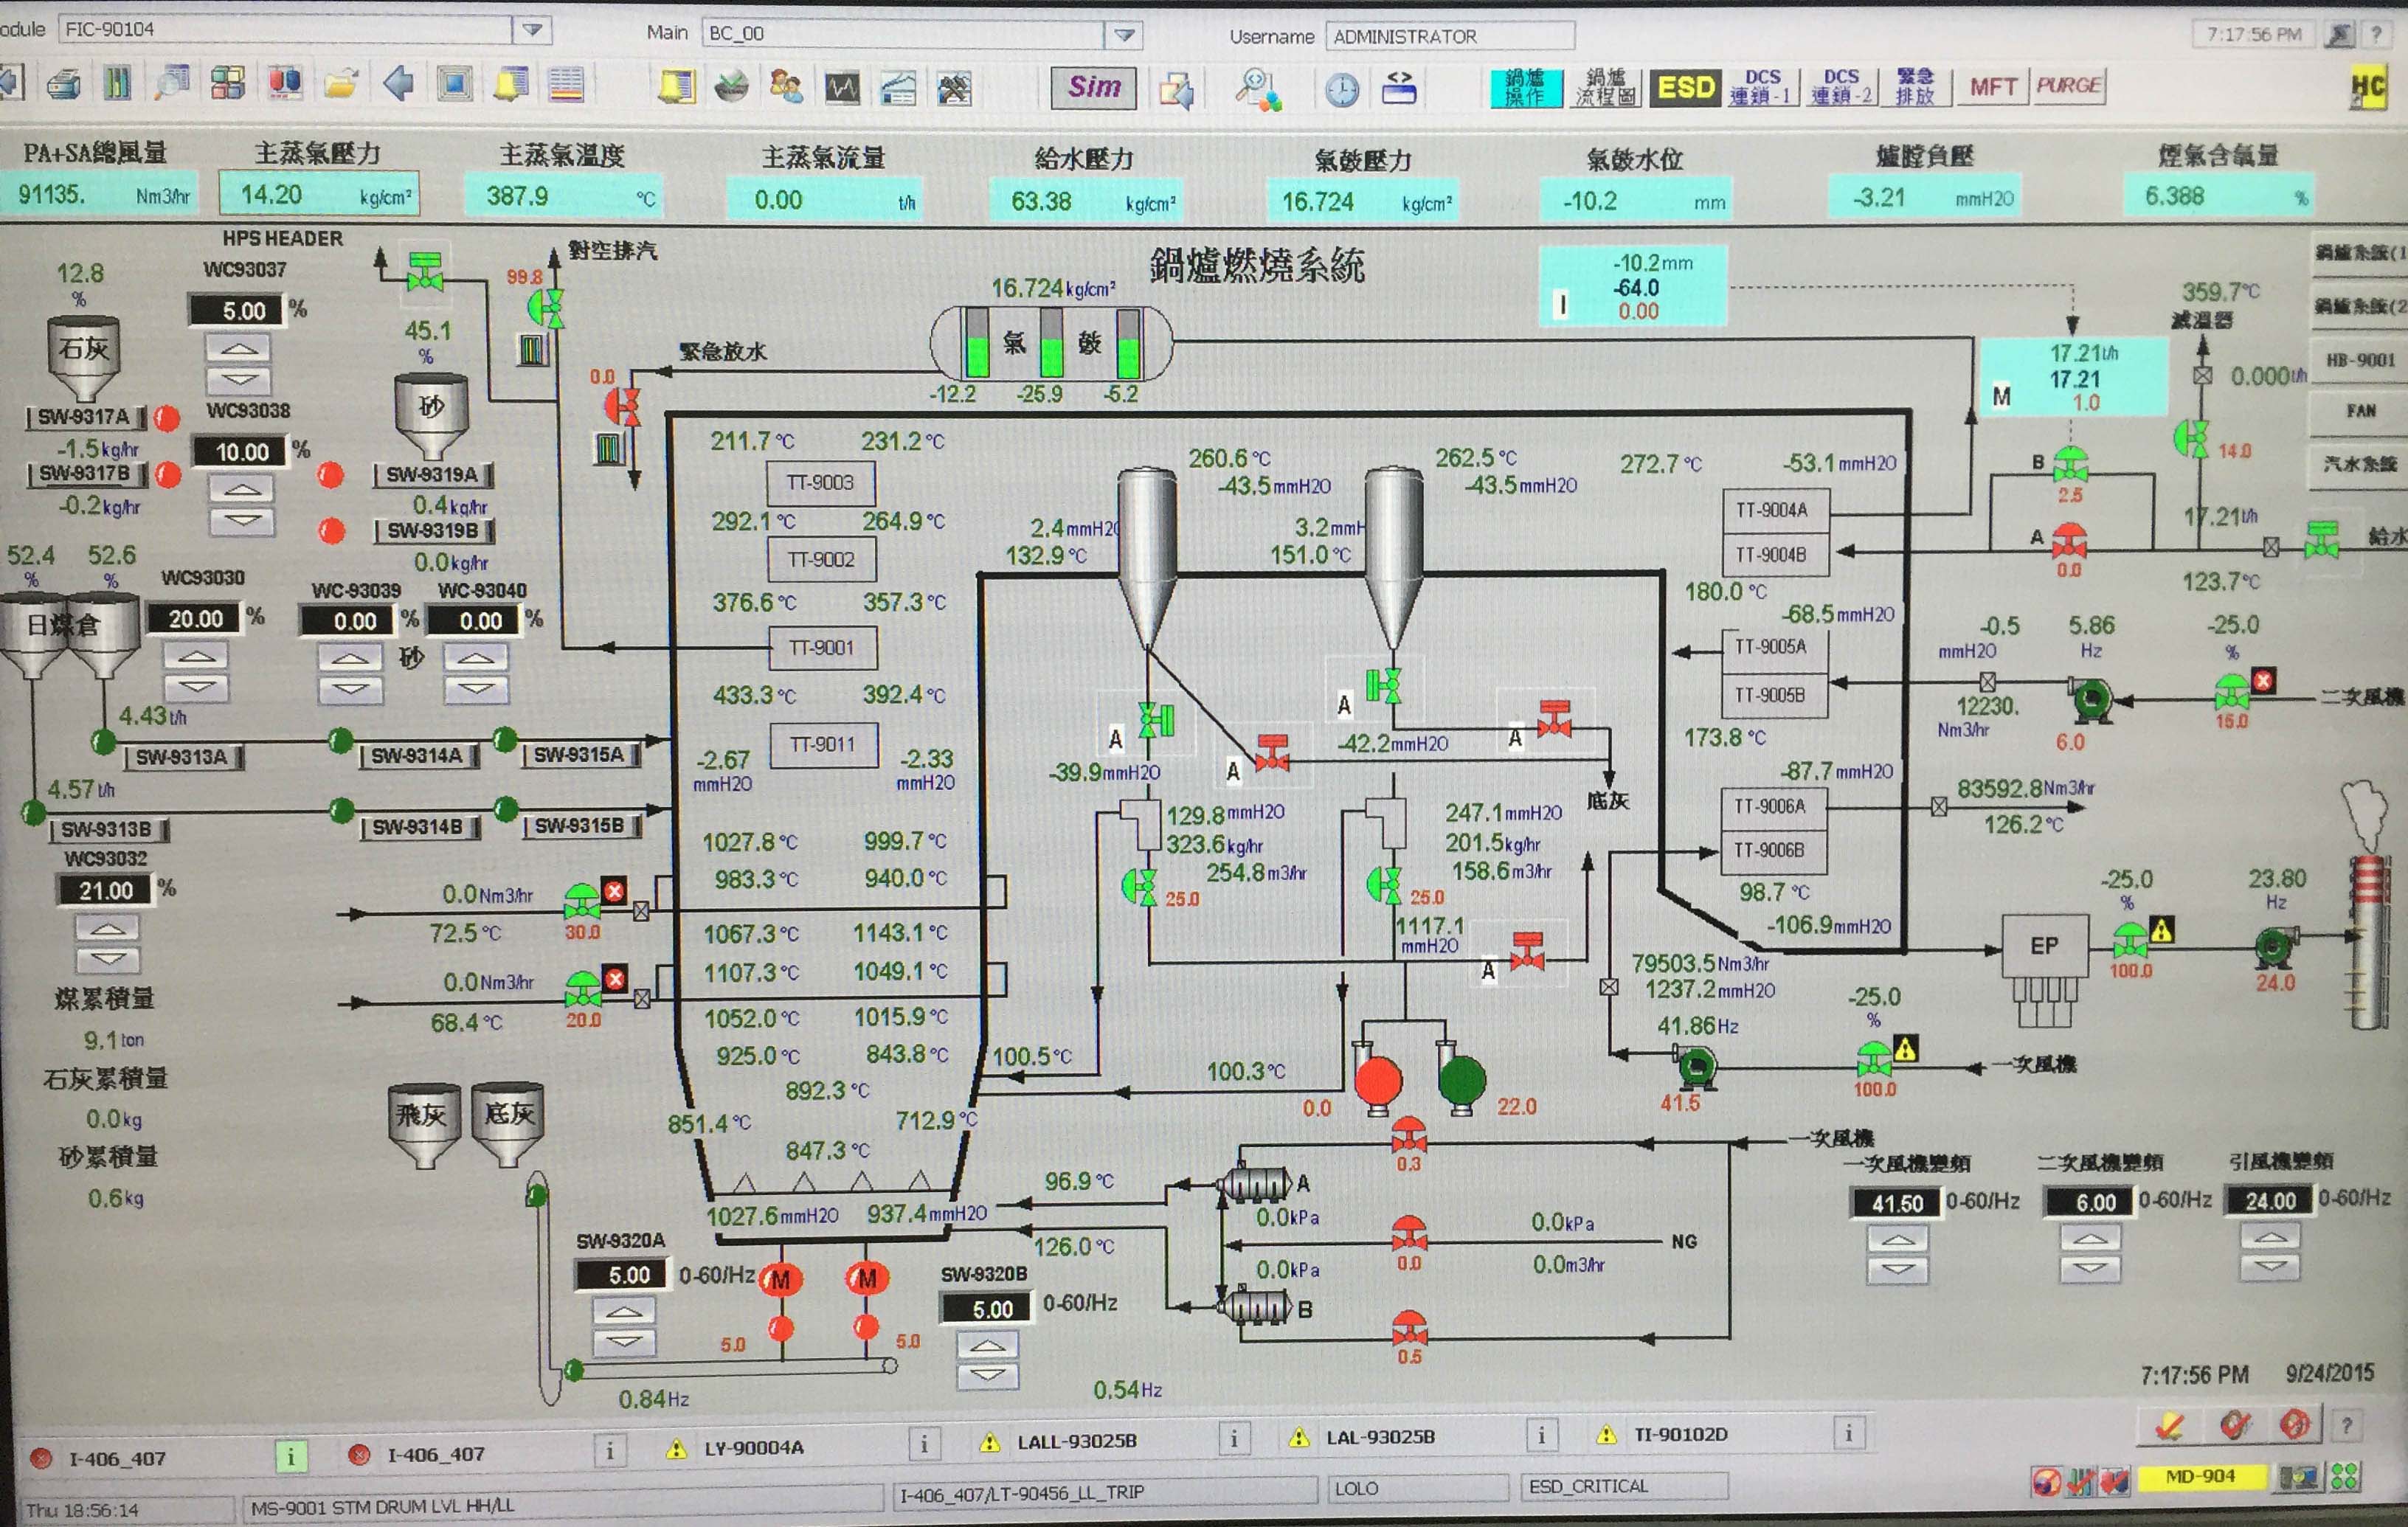Open the LY-90004A alarm entry
Screen dimensions: 2408x1527
(x=753, y=1447)
